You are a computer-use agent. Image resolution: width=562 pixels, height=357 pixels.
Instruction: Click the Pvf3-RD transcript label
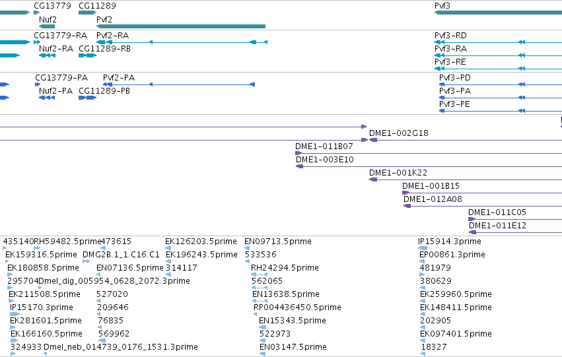tap(450, 36)
